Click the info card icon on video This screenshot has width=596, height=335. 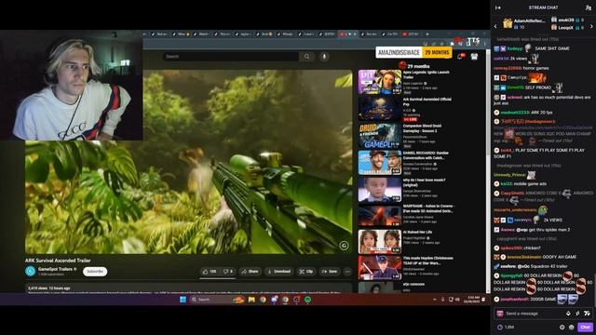point(344,246)
